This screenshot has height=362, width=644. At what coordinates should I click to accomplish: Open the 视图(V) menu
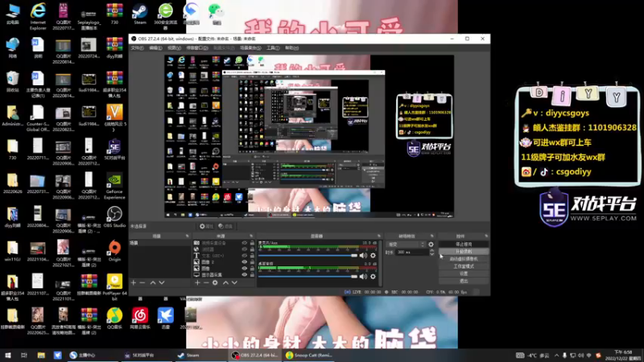[174, 48]
